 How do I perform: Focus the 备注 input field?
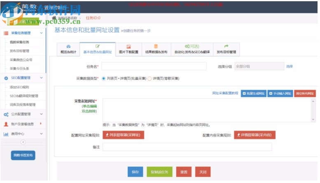(x=187, y=147)
